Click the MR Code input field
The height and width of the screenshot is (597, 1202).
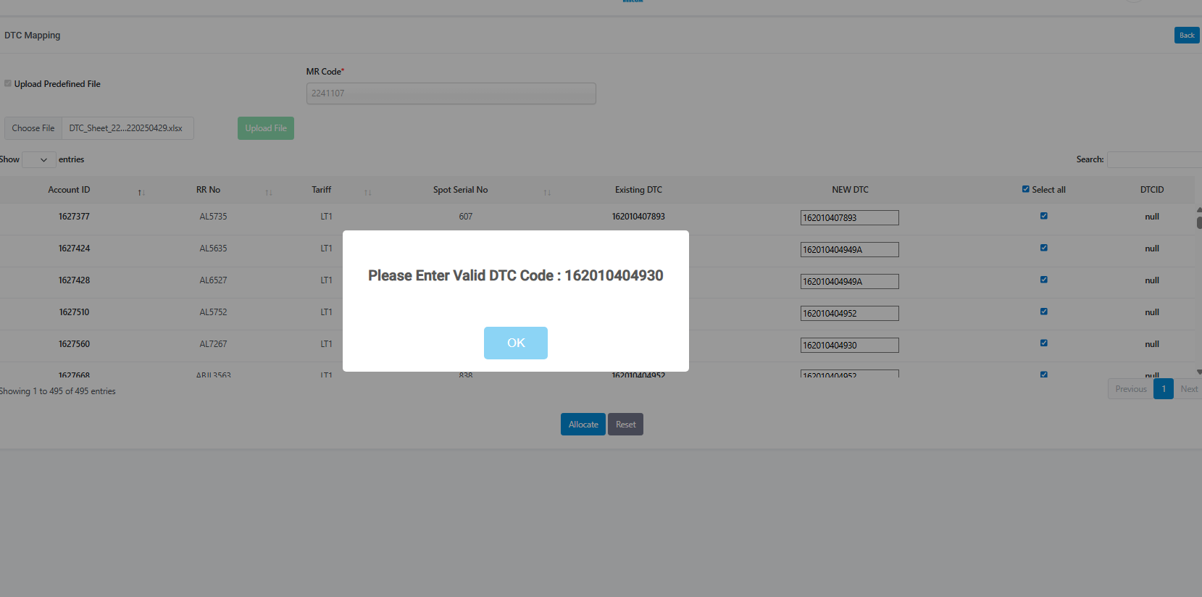(x=451, y=93)
